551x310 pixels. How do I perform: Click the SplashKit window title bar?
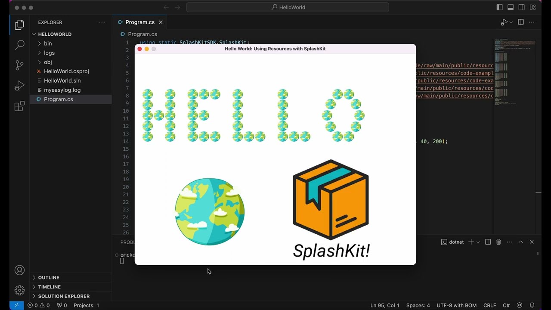(x=275, y=49)
